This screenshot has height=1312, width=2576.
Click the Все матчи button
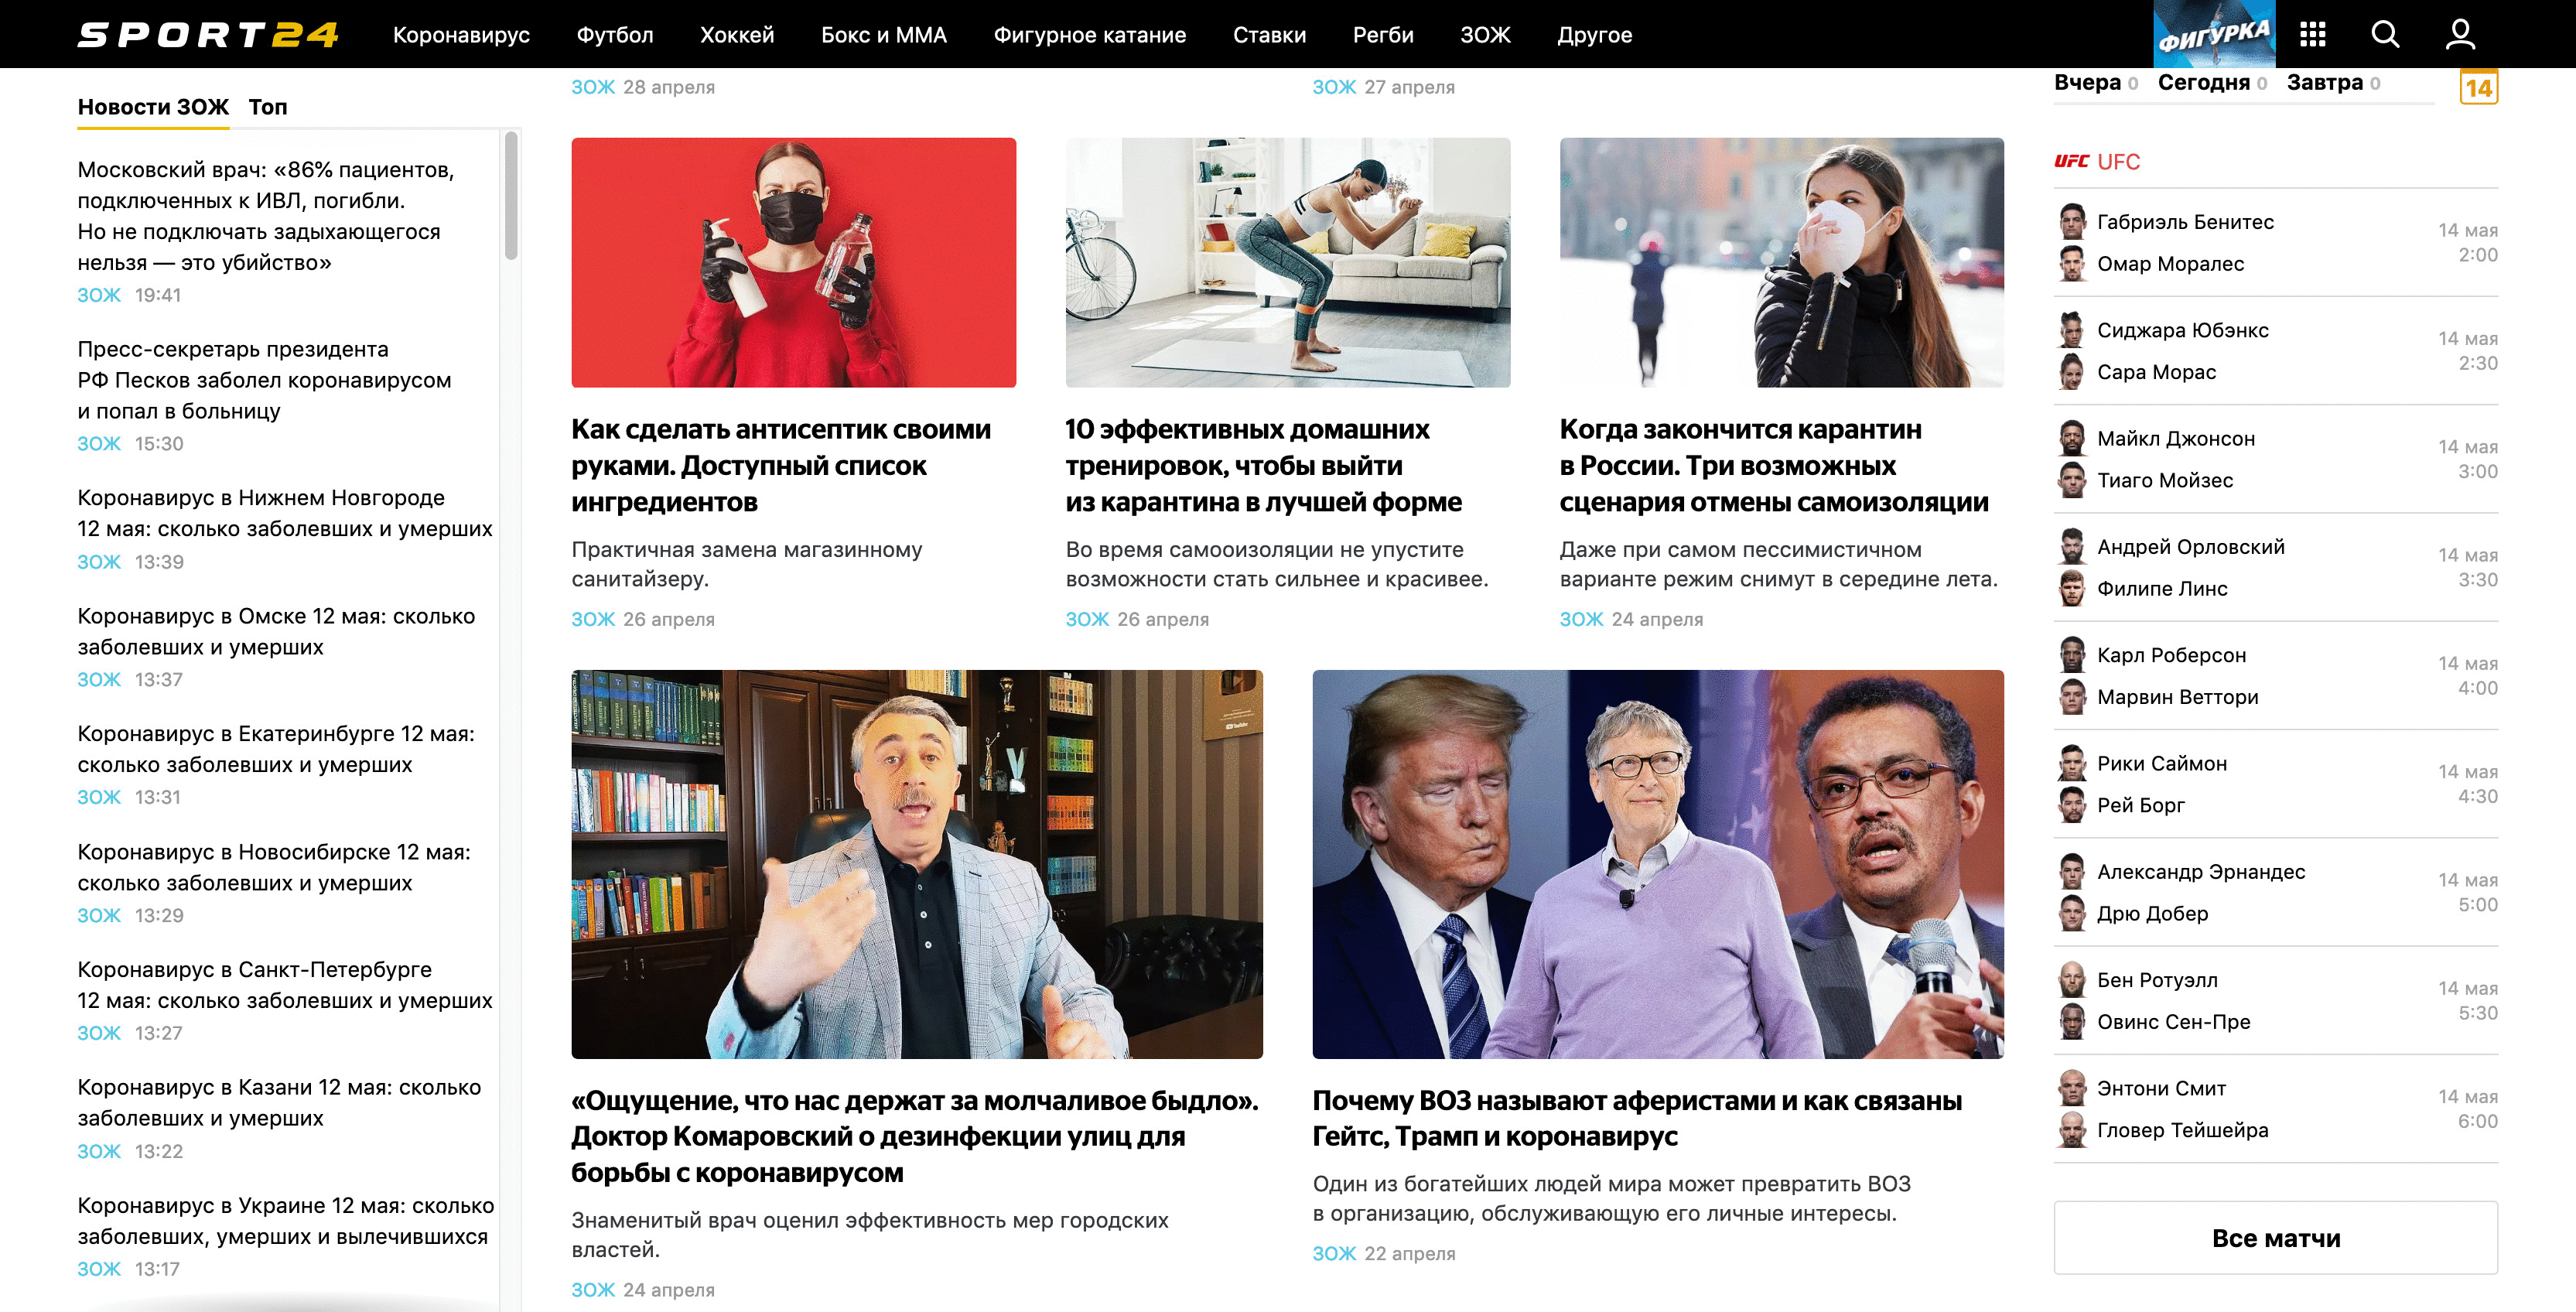tap(2275, 1238)
